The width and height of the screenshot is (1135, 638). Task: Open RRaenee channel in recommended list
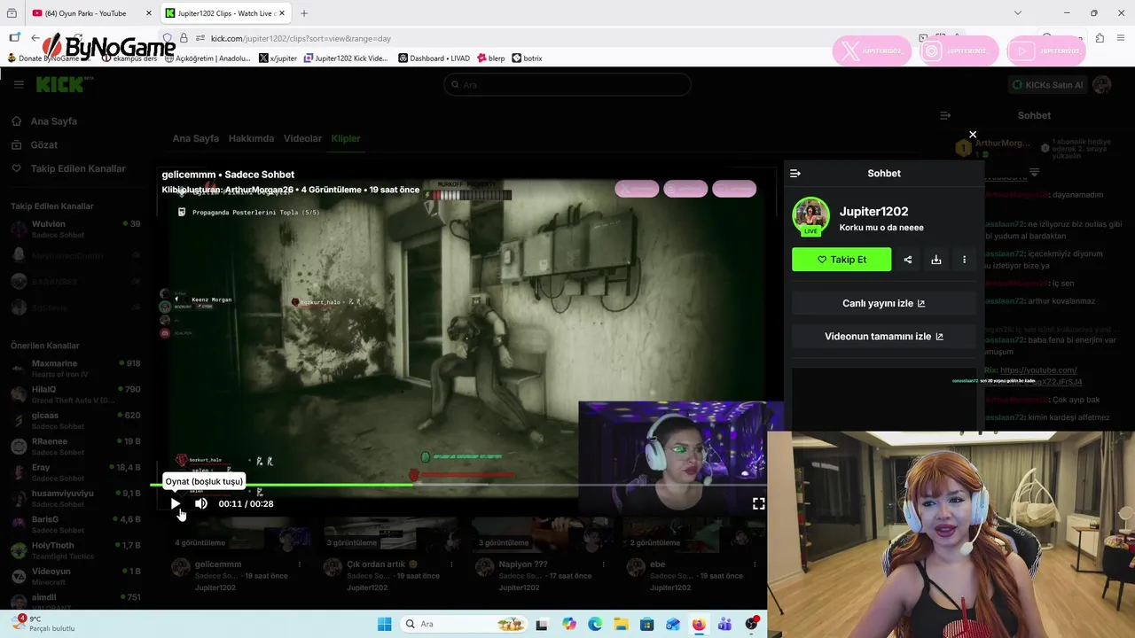(x=75, y=446)
